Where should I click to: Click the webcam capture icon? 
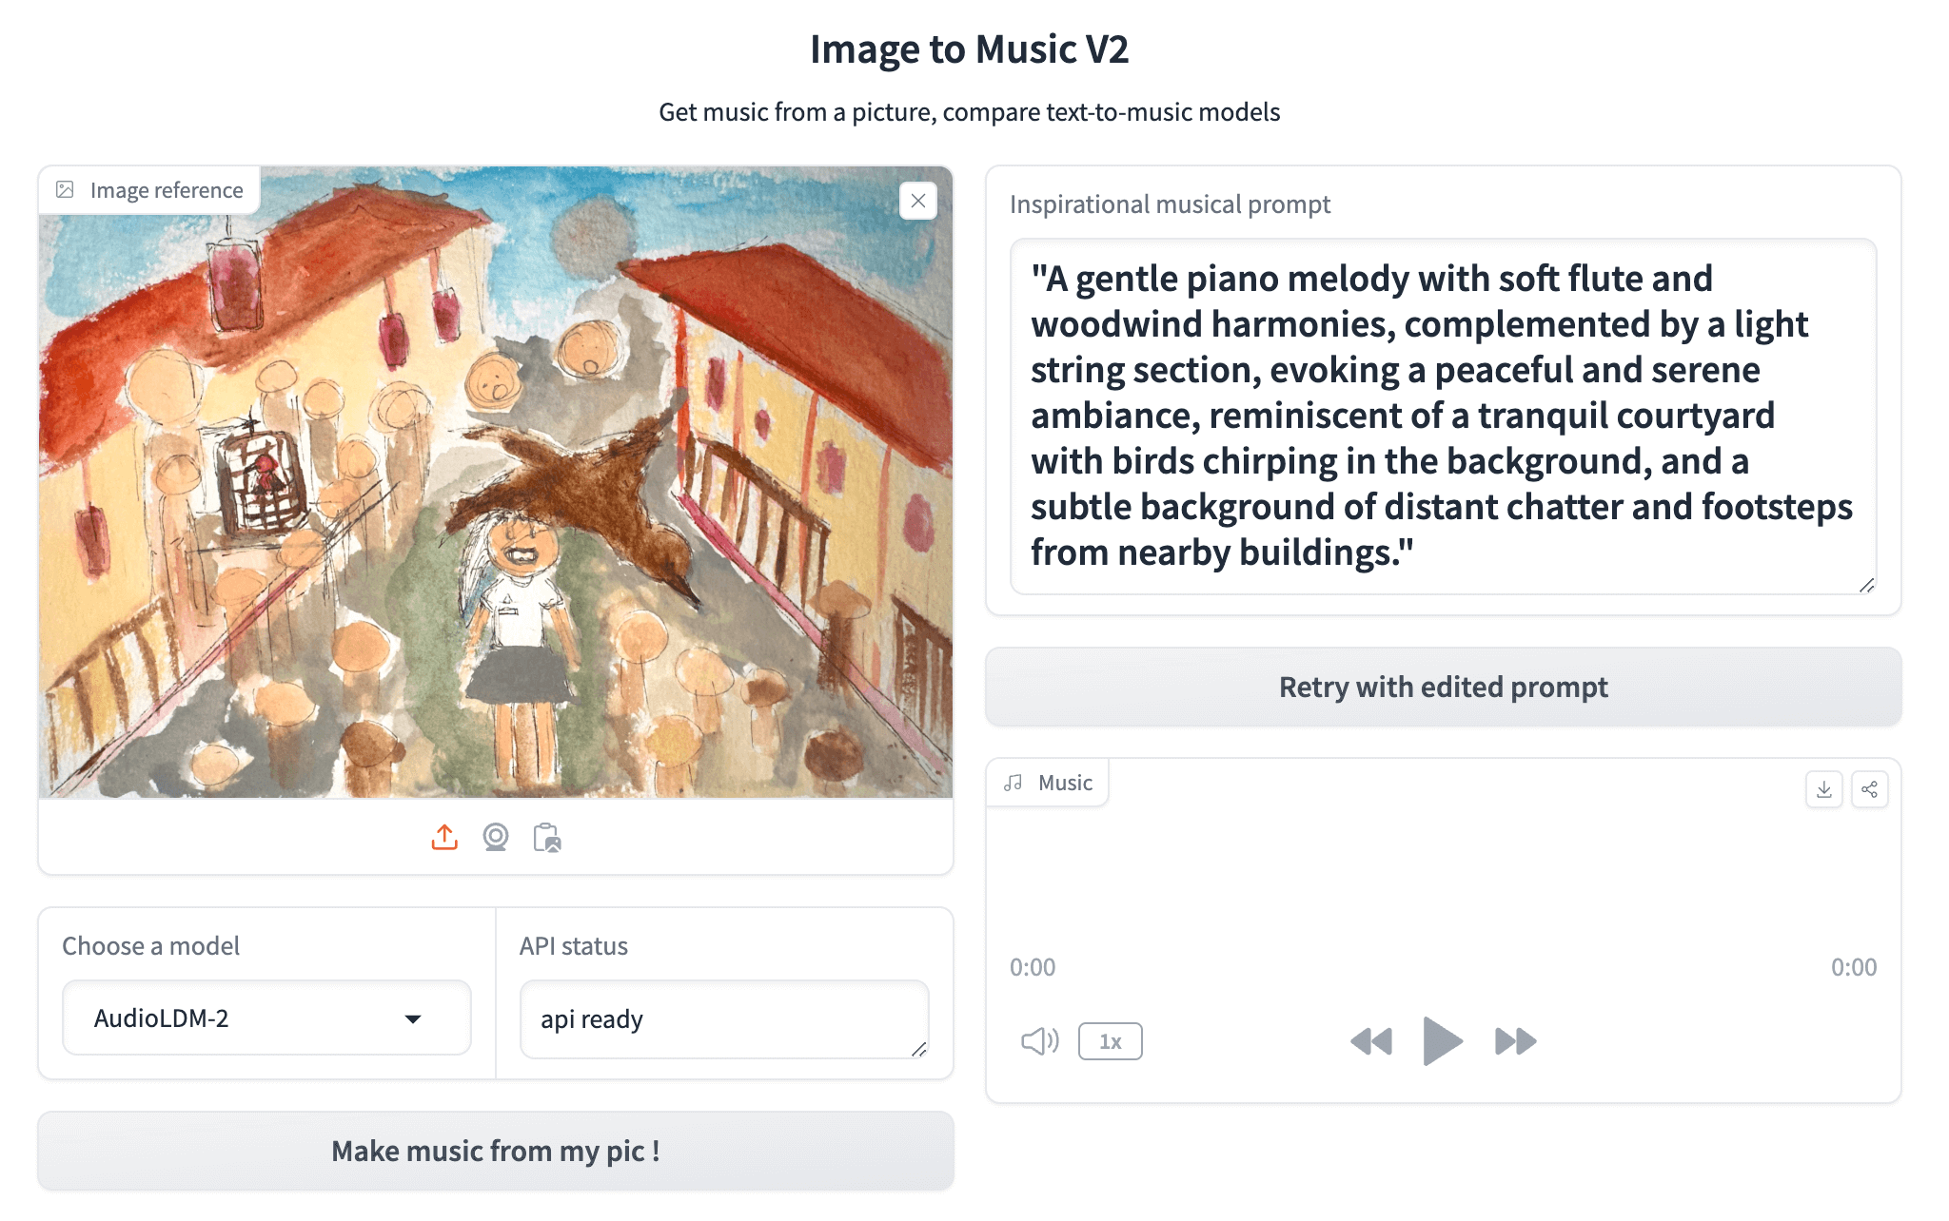496,838
